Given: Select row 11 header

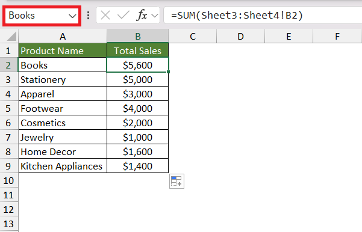Looking at the screenshot, I should 9,195.
